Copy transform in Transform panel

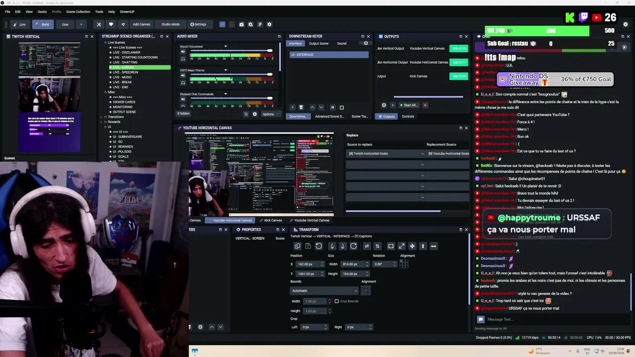297,246
